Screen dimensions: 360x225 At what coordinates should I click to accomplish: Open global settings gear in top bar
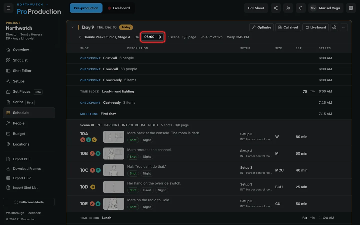351,8
